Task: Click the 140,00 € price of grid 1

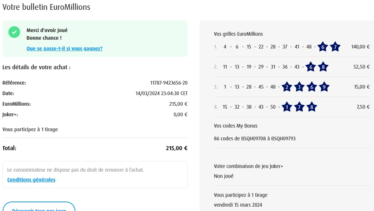Action: [360, 47]
